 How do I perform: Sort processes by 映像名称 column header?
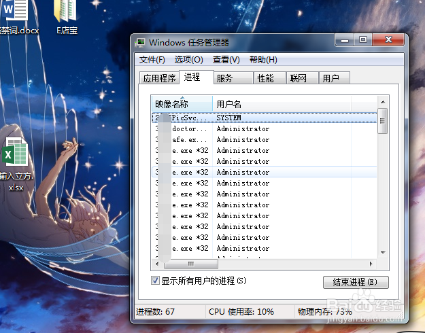[x=182, y=103]
